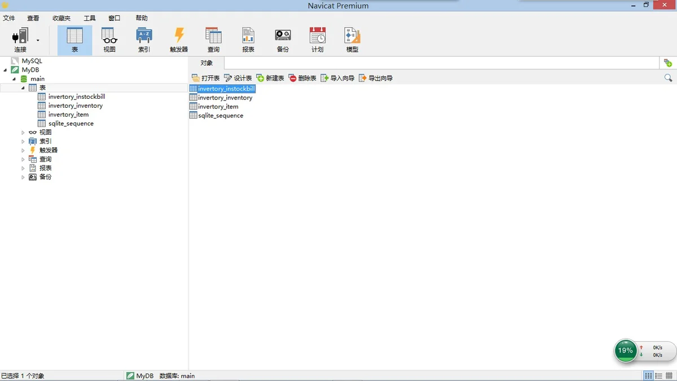Select 视图 glasses icon in tree
The width and height of the screenshot is (677, 381).
[x=33, y=133]
